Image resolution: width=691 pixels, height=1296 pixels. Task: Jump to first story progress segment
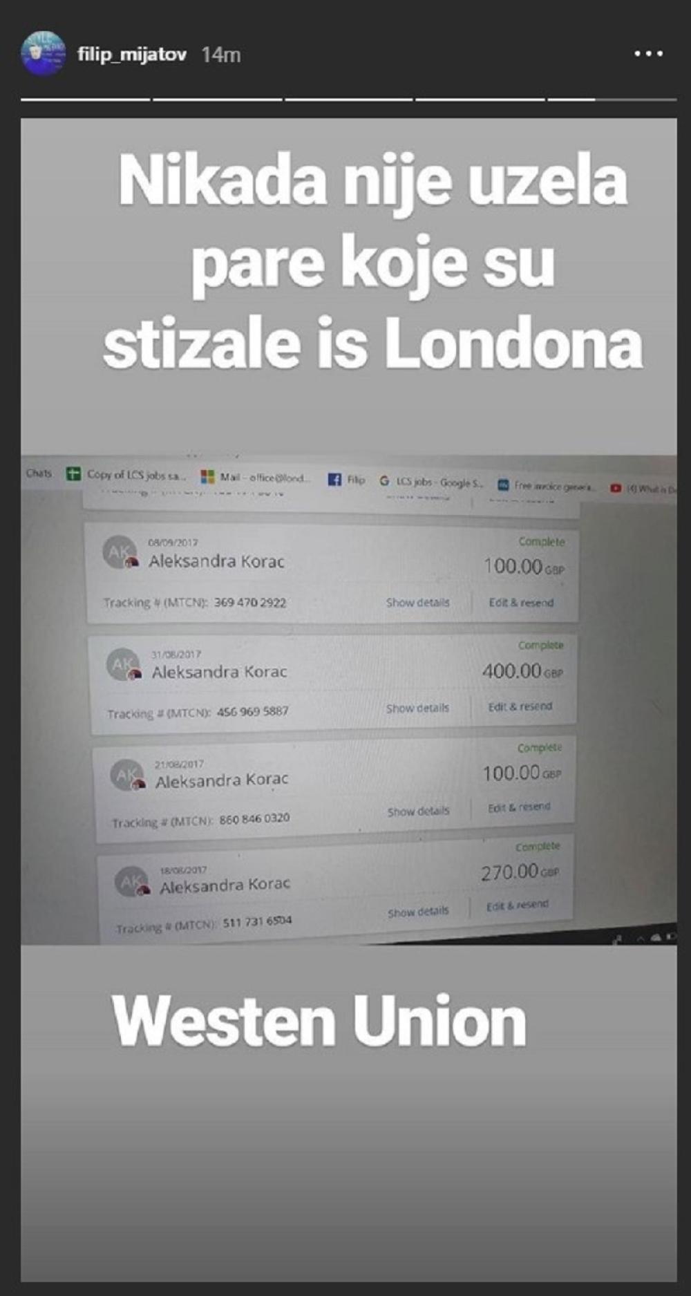point(85,100)
